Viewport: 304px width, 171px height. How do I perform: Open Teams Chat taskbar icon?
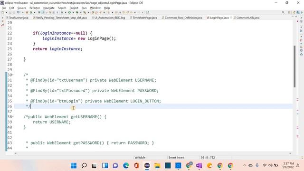point(115,166)
